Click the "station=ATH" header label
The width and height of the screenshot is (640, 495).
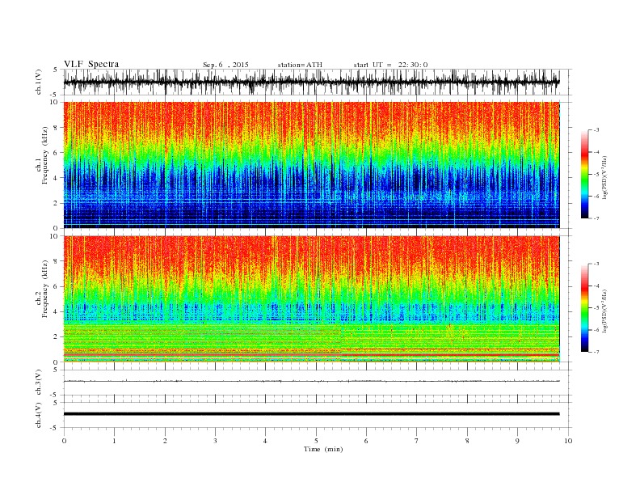300,65
